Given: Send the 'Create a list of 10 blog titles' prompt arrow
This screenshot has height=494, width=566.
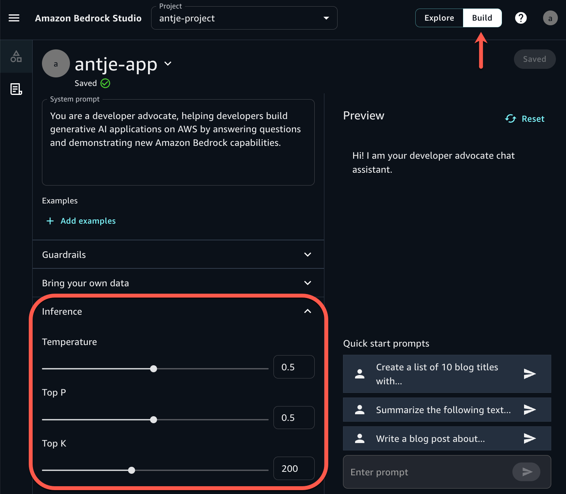Looking at the screenshot, I should point(530,374).
